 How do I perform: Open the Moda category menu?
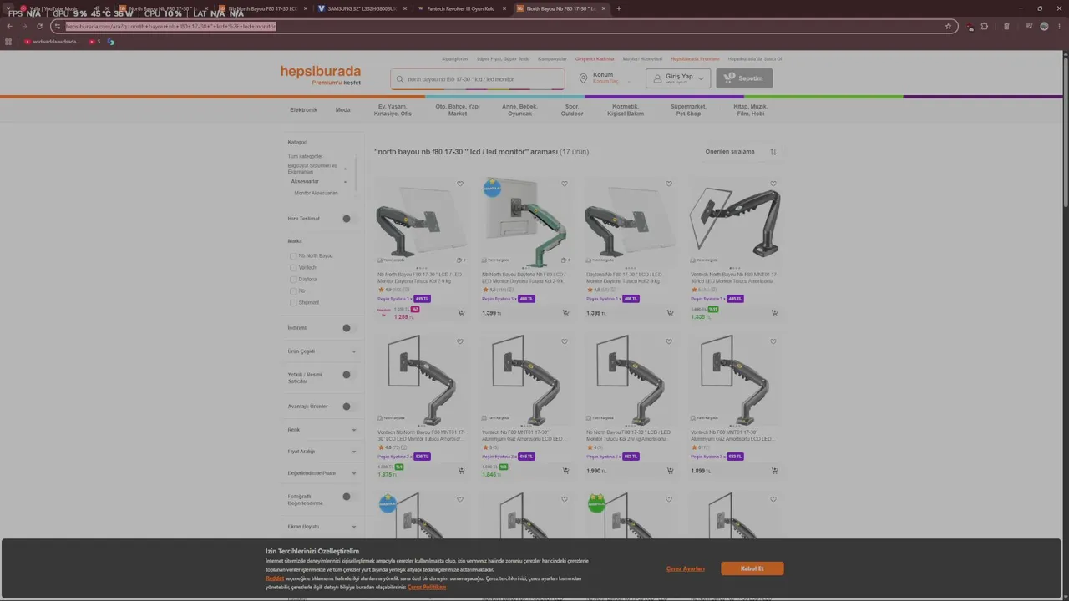click(x=343, y=110)
